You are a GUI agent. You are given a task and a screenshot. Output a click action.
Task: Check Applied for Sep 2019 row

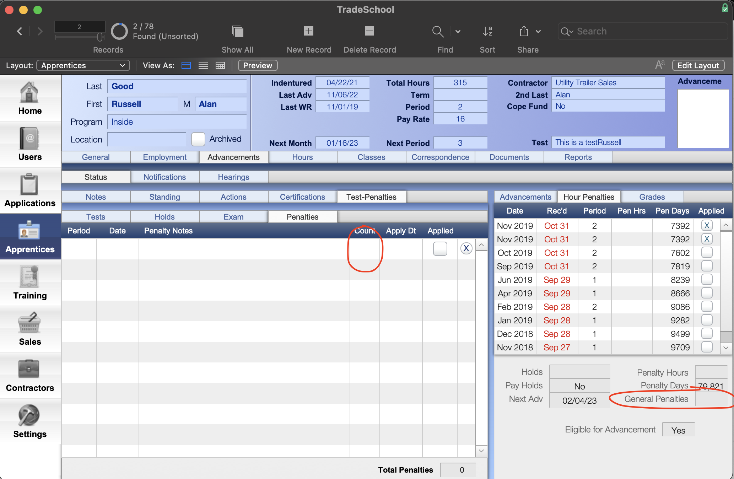pos(707,266)
